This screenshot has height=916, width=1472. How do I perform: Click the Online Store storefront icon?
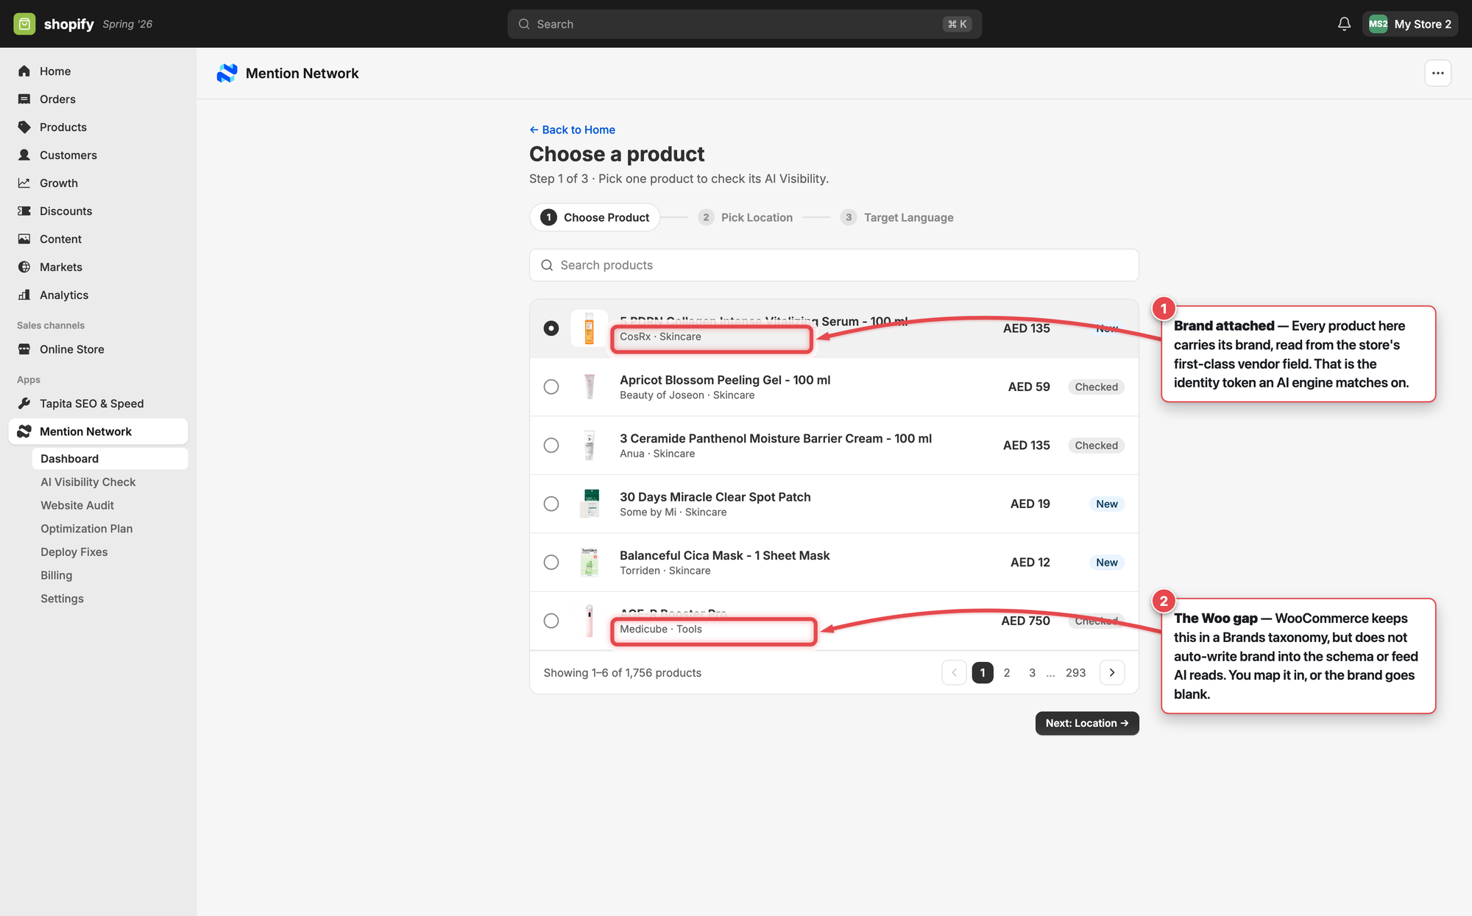point(24,349)
